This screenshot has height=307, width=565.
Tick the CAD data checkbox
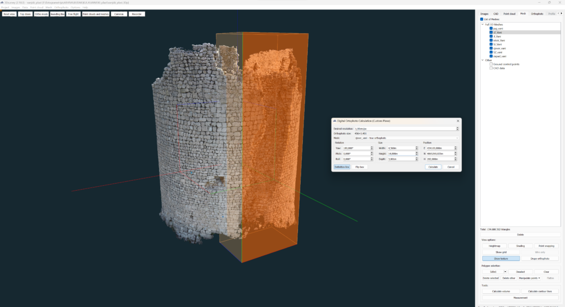coord(491,68)
